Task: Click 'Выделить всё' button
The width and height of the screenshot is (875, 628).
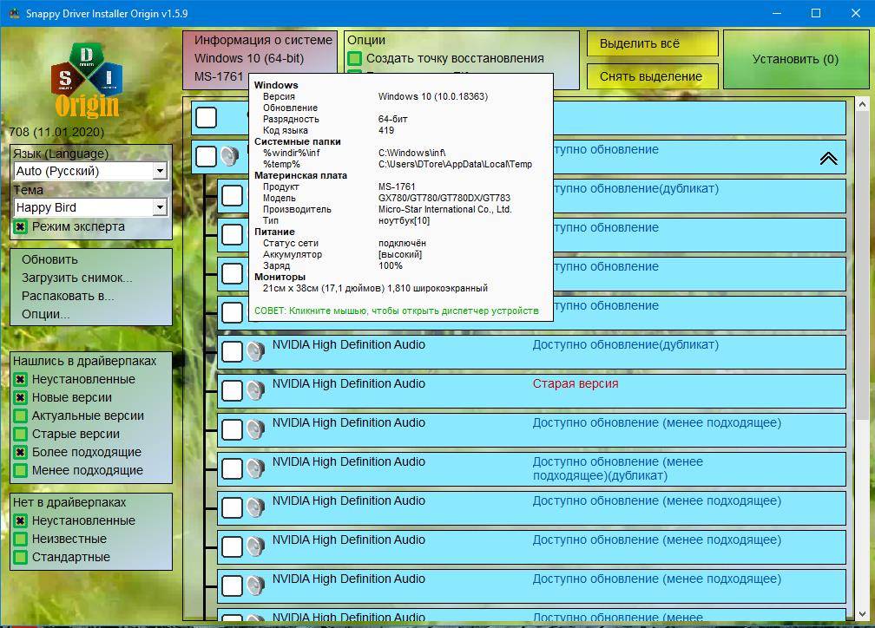Action: tap(653, 43)
